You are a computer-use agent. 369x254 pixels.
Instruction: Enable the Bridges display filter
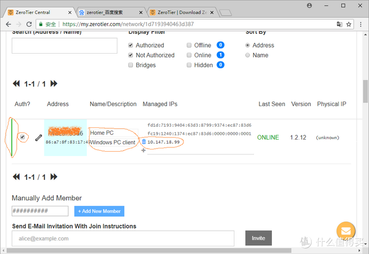[x=131, y=65]
